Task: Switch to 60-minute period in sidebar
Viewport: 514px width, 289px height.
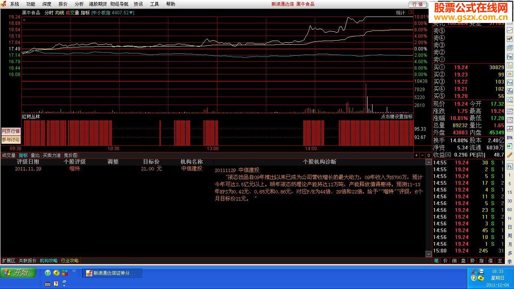Action: [510, 210]
